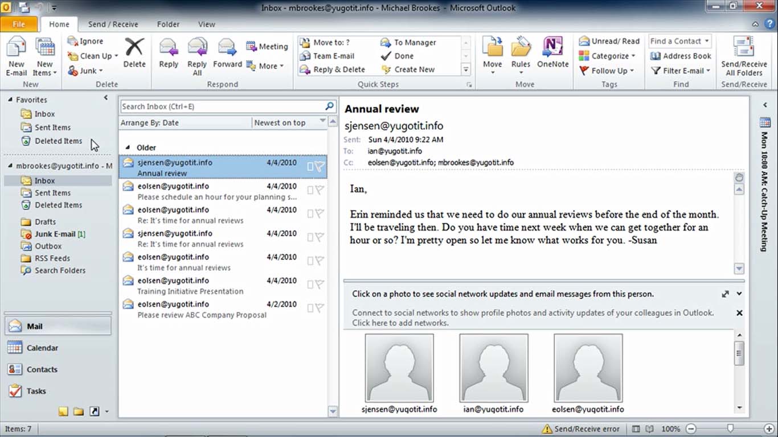
Task: Mark category box on Training Initiative Presentation
Action: (x=310, y=285)
